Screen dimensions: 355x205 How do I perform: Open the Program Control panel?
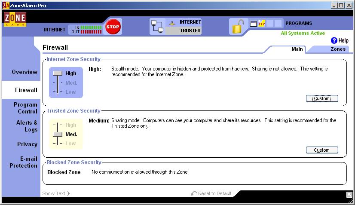tap(25, 108)
